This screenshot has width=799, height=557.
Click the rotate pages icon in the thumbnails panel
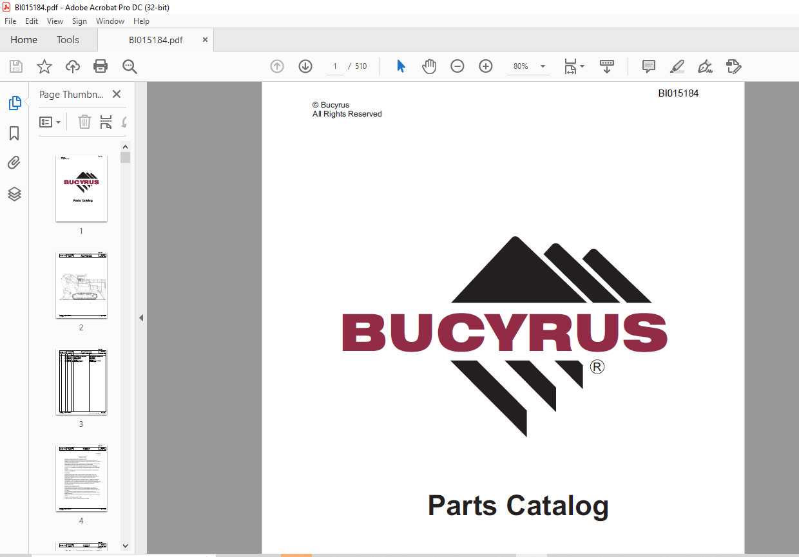124,122
